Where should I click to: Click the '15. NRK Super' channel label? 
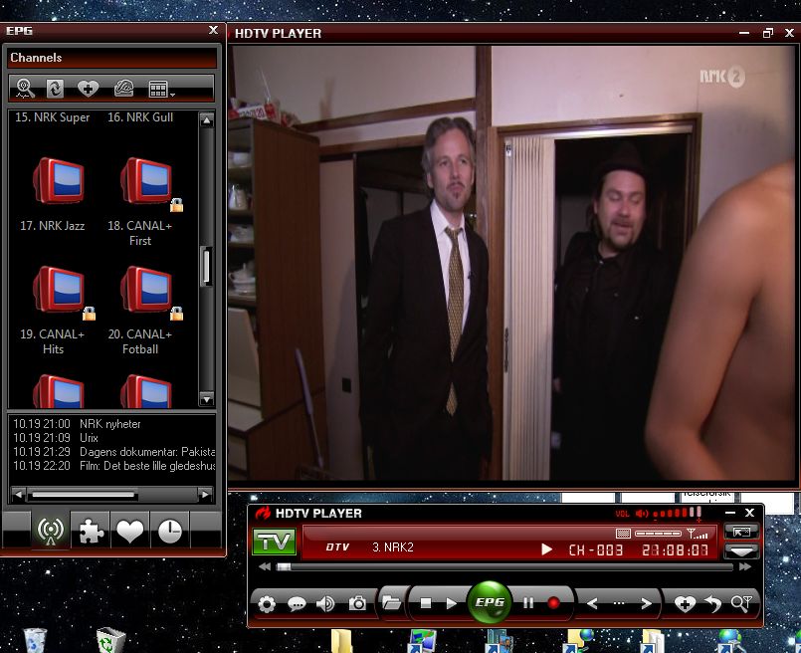[52, 117]
